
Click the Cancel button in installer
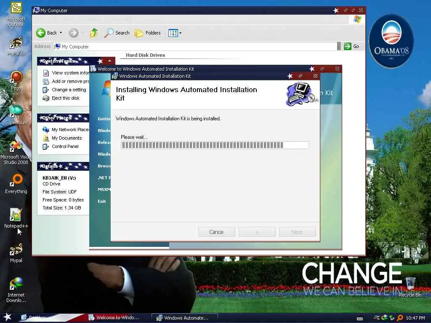[216, 232]
